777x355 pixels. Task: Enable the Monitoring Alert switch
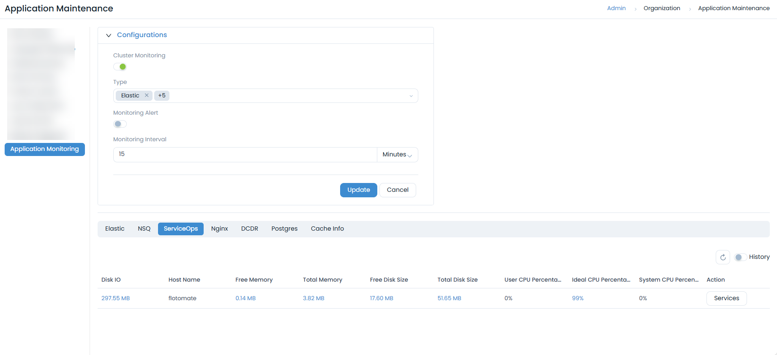[x=120, y=124]
